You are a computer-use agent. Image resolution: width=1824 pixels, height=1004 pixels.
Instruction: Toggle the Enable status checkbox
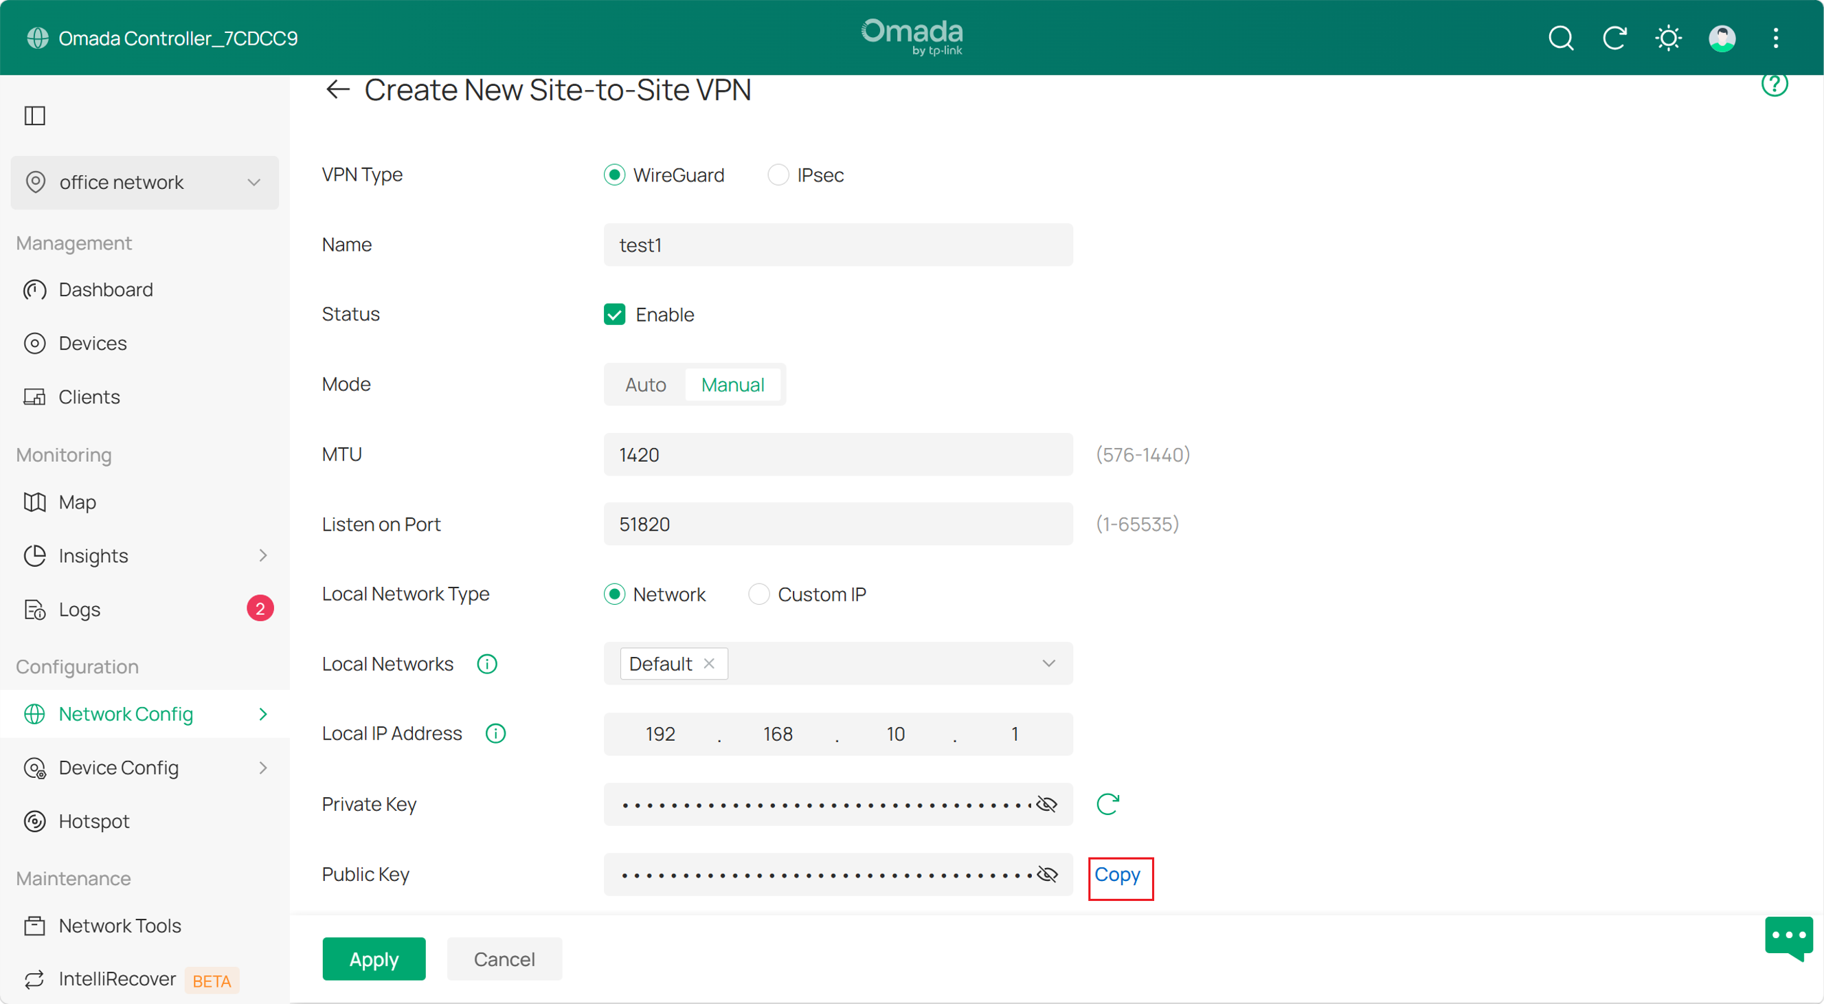pyautogui.click(x=614, y=314)
